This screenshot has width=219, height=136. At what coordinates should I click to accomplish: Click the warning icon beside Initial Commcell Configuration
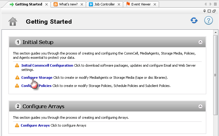click(x=17, y=65)
